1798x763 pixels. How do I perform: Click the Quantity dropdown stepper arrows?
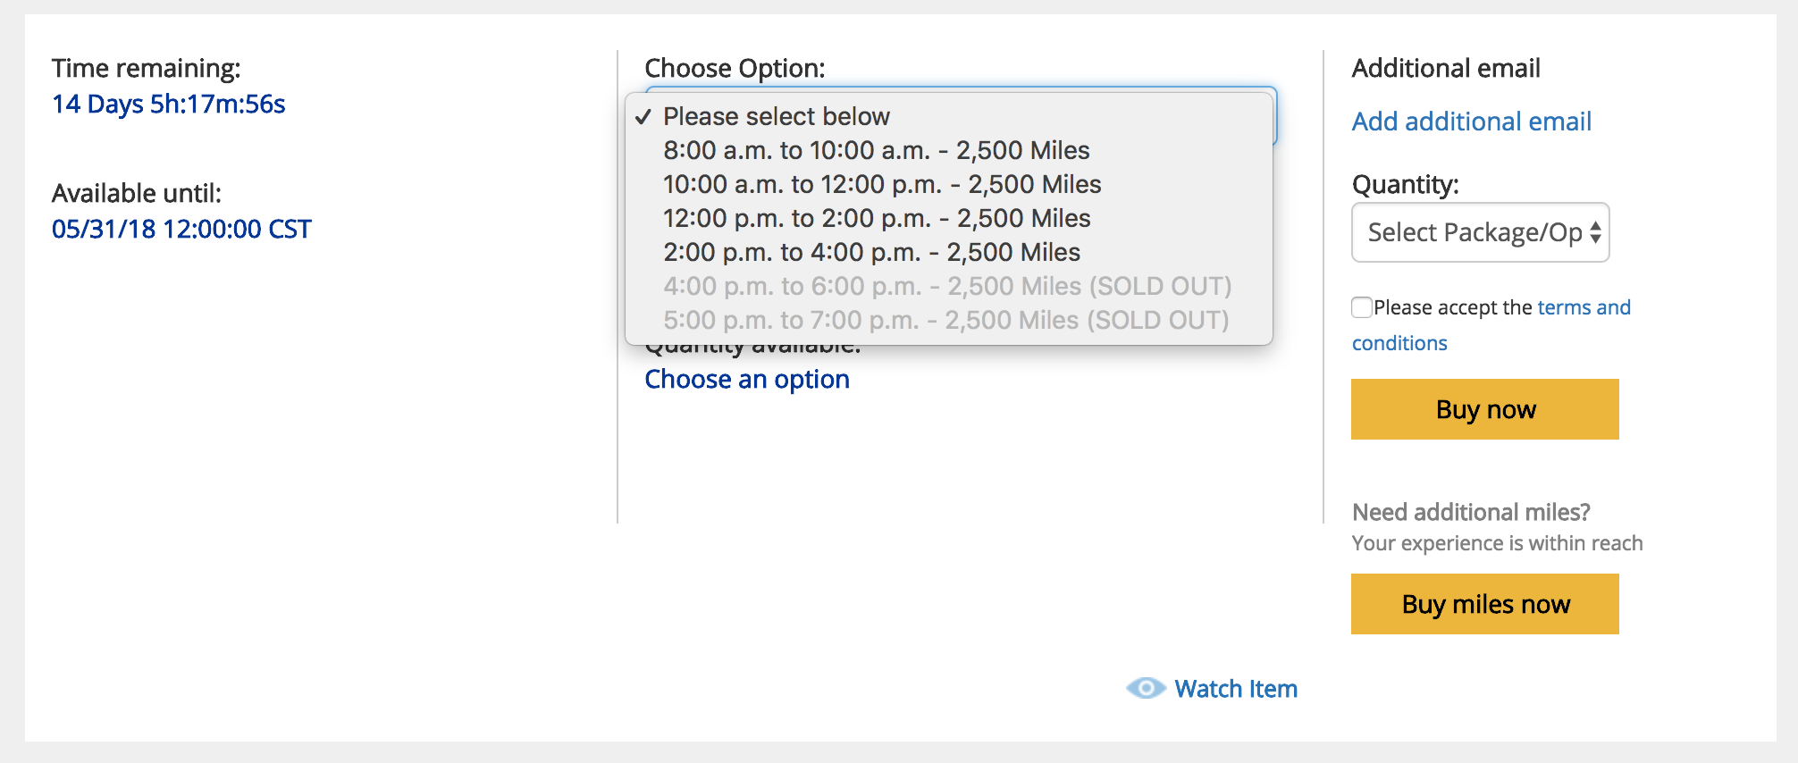pos(1595,232)
